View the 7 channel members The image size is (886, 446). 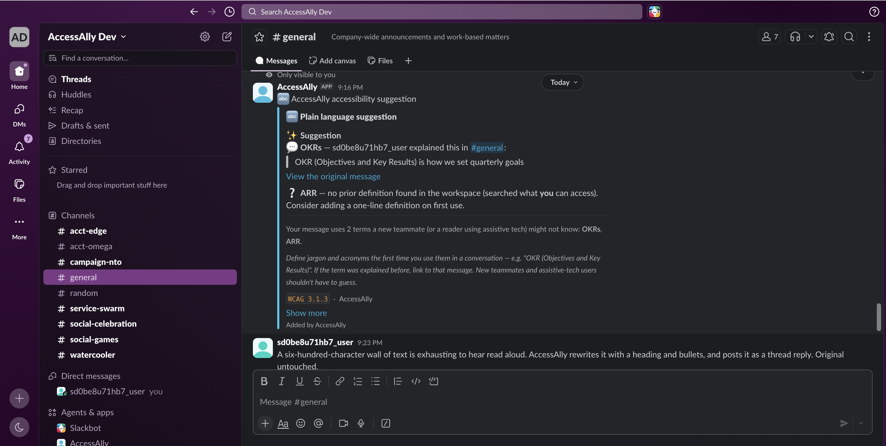(769, 37)
